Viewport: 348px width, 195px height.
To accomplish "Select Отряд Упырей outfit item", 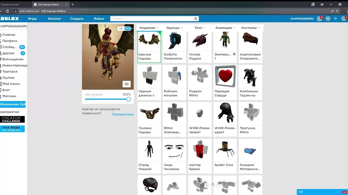I will tap(149, 156).
